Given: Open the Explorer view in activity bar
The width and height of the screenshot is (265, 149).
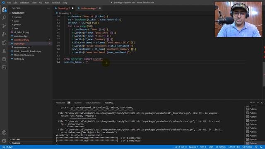Looking at the screenshot, I should [4, 10].
